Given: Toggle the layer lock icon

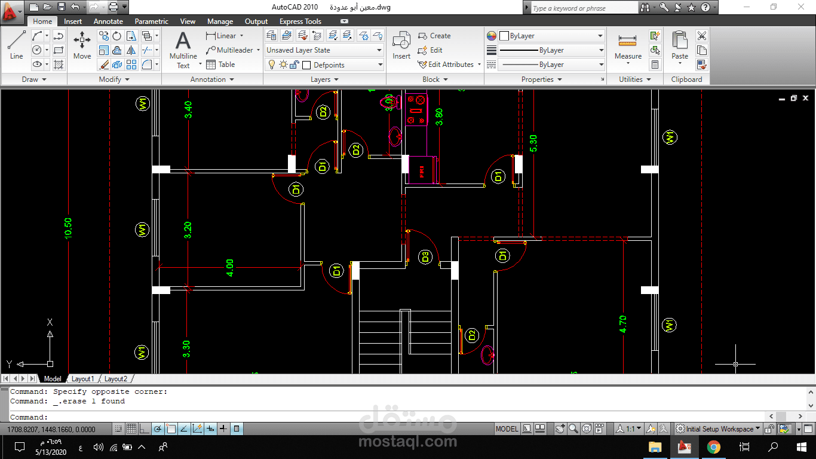Looking at the screenshot, I should (294, 65).
